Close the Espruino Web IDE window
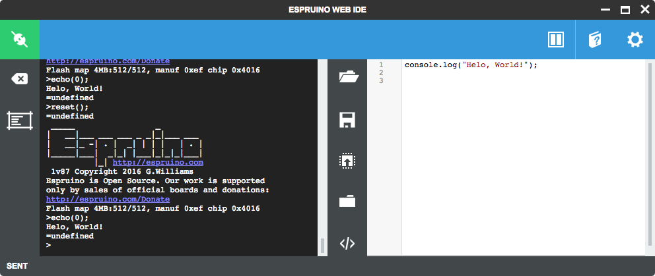The image size is (655, 276). click(645, 10)
